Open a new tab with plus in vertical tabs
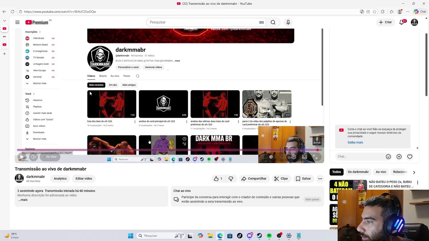Screen dimensions: 429x241 [4, 54]
